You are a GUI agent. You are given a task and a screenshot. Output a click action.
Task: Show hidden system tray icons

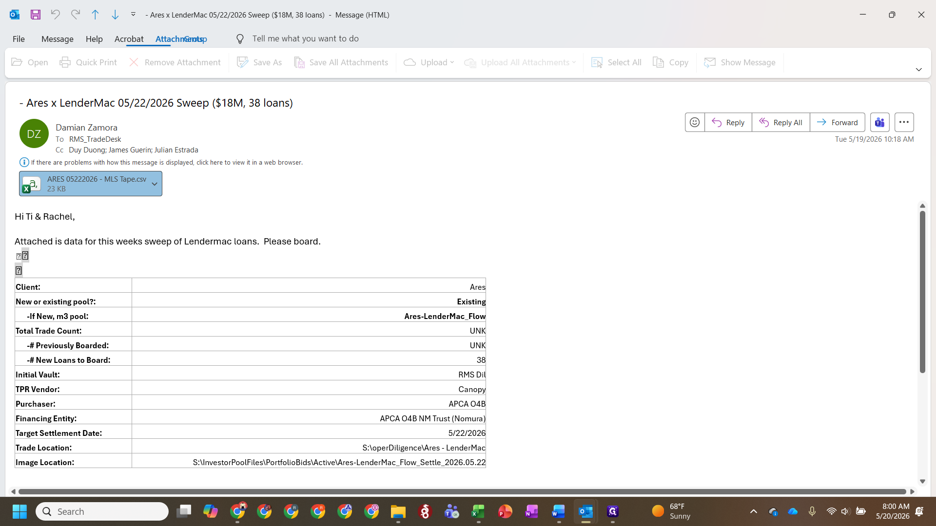point(754,511)
